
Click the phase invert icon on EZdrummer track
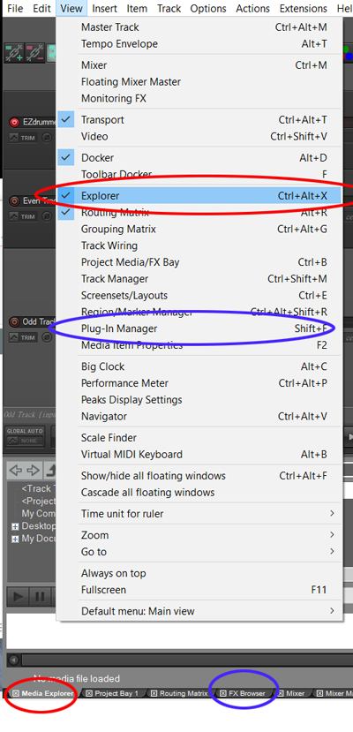[x=47, y=137]
